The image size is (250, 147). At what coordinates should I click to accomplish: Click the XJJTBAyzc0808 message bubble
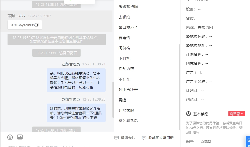pyautogui.click(x=25, y=25)
